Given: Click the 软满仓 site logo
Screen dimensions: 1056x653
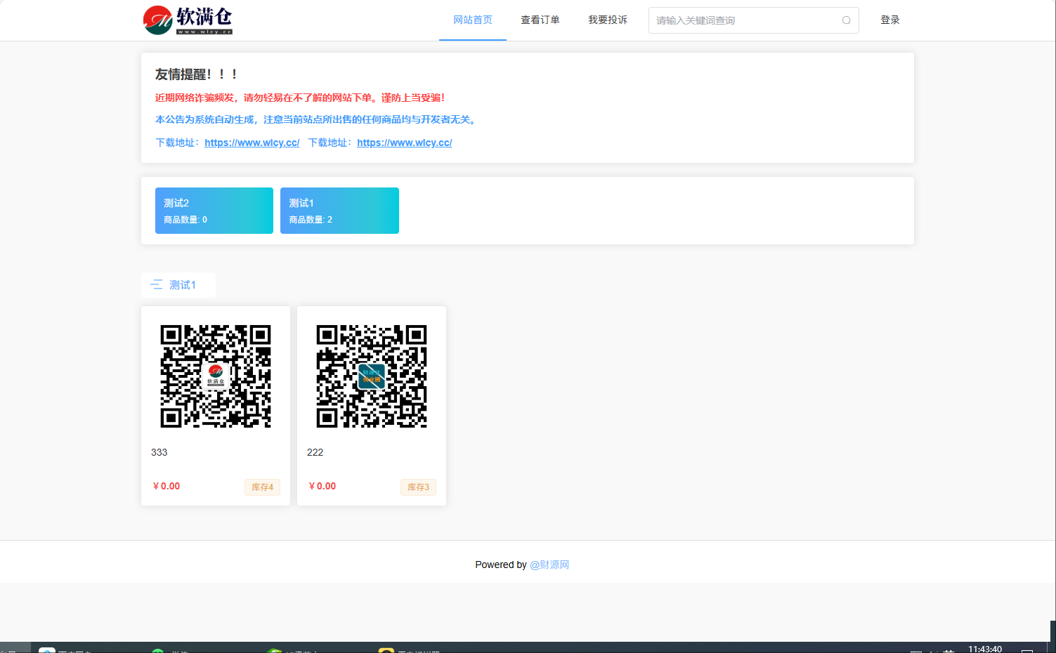Looking at the screenshot, I should point(188,20).
